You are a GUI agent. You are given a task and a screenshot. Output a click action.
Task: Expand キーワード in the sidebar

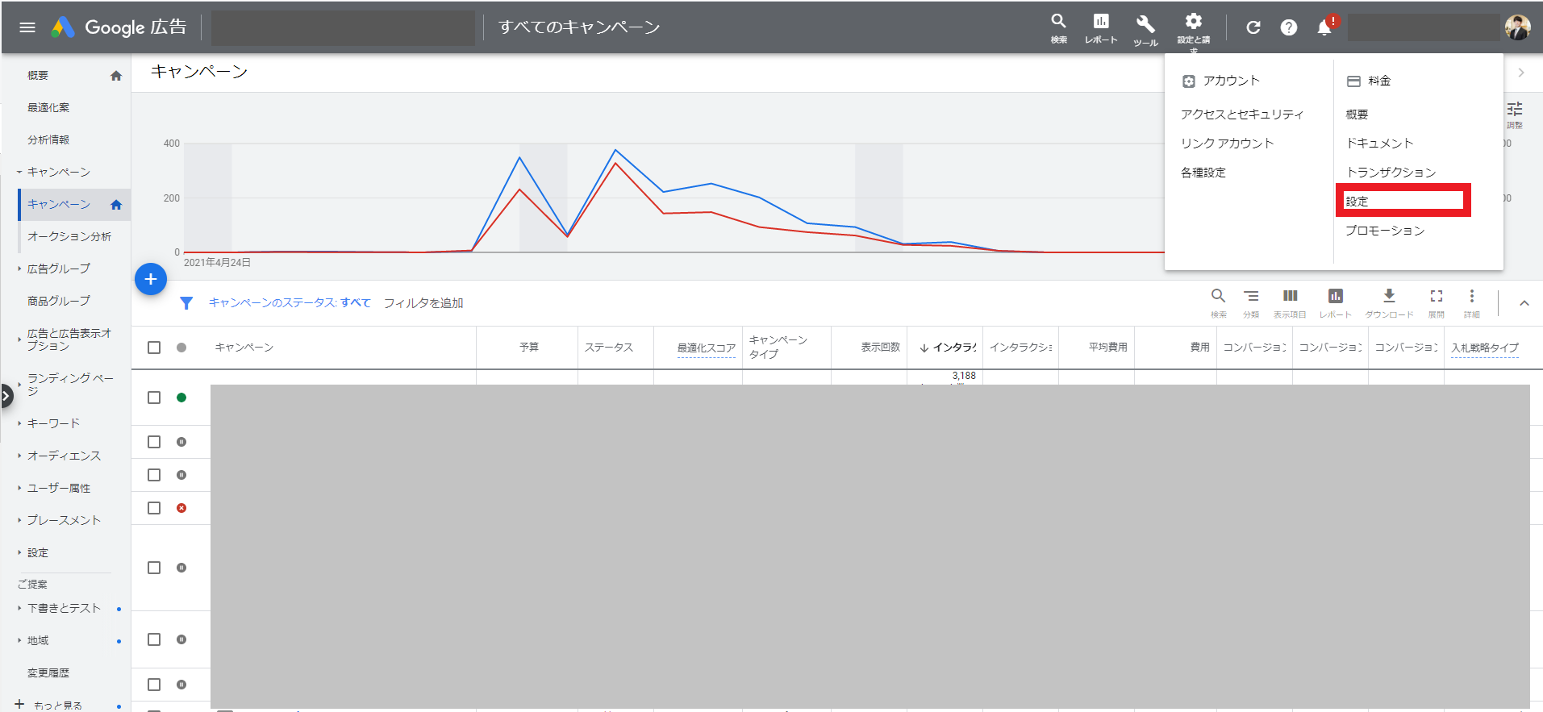click(x=19, y=423)
